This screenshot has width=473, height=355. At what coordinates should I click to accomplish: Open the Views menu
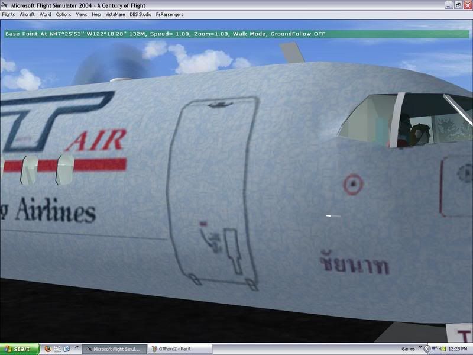[82, 14]
